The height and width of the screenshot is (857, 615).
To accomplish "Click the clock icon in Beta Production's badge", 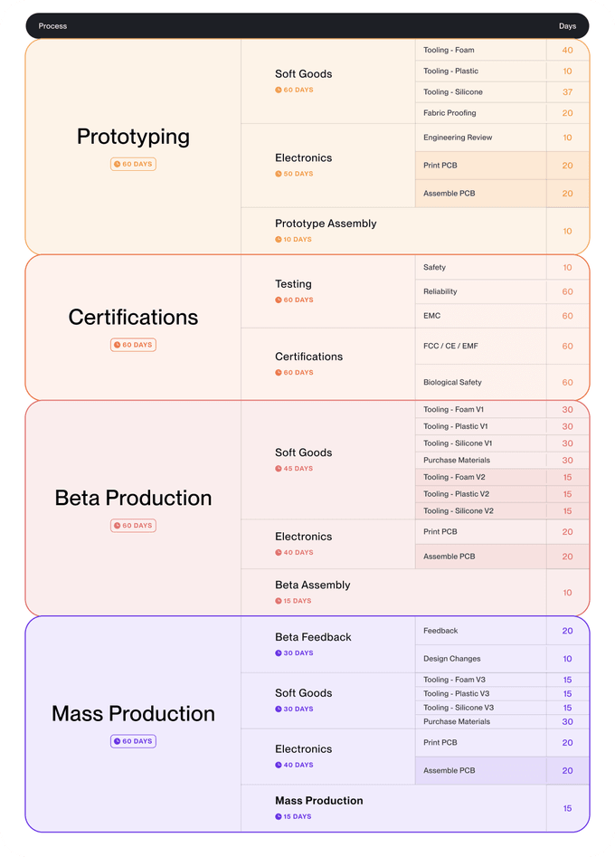I will [x=117, y=526].
